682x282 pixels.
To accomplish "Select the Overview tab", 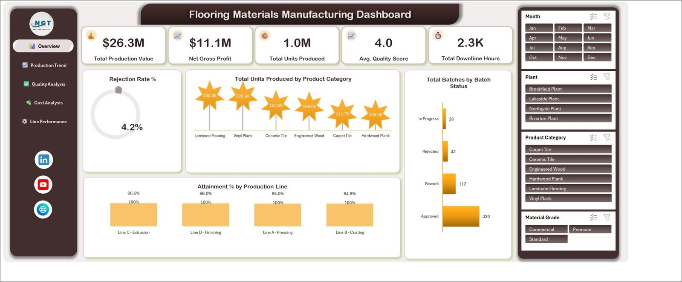I will tap(43, 46).
